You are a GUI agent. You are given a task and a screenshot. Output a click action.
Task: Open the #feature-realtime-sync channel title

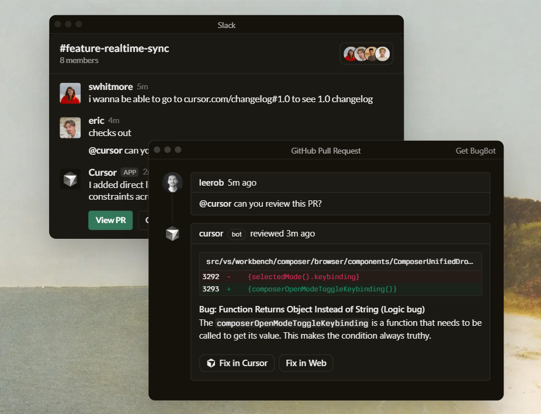[114, 48]
